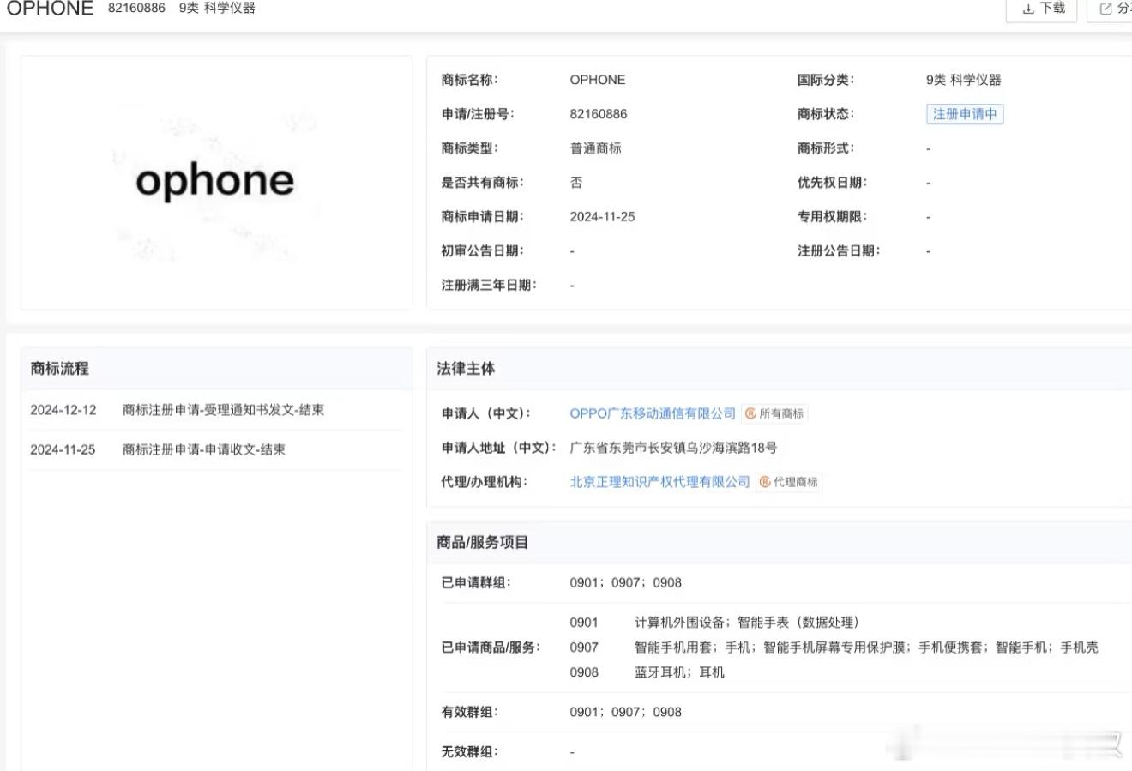Viewport: 1132px width, 771px height.
Task: Click group 0901 goods 计算机外围设备
Action: 682,622
